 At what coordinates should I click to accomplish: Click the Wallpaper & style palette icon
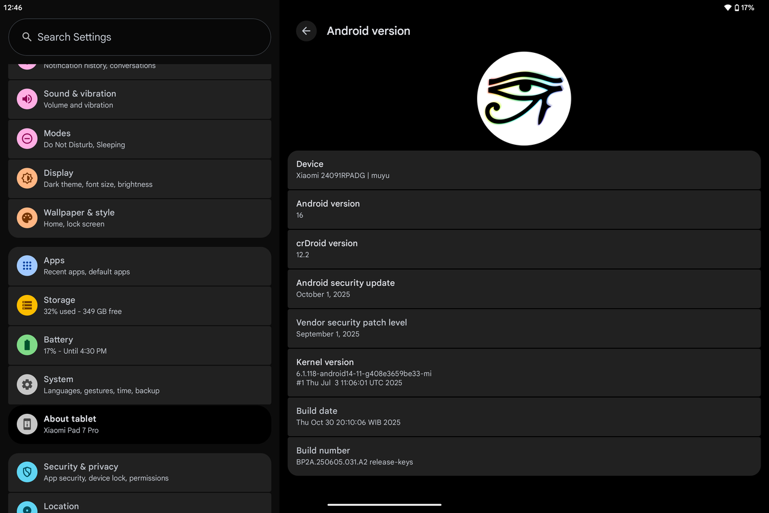coord(27,218)
